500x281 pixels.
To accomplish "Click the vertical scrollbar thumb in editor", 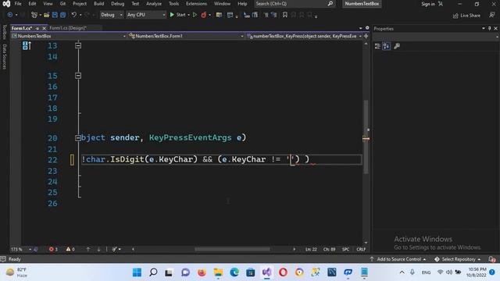I will [366, 137].
